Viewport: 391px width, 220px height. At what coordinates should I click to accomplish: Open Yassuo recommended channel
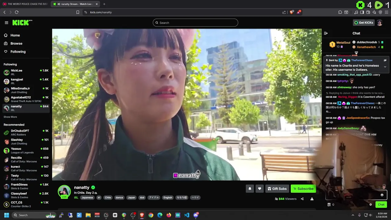point(26,151)
